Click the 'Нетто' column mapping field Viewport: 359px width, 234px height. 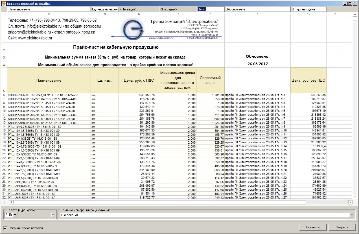click(x=210, y=9)
